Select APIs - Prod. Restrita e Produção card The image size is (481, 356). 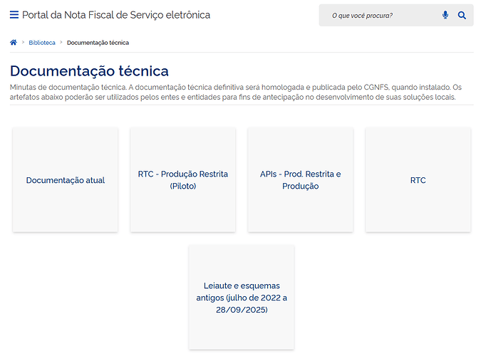(x=300, y=180)
